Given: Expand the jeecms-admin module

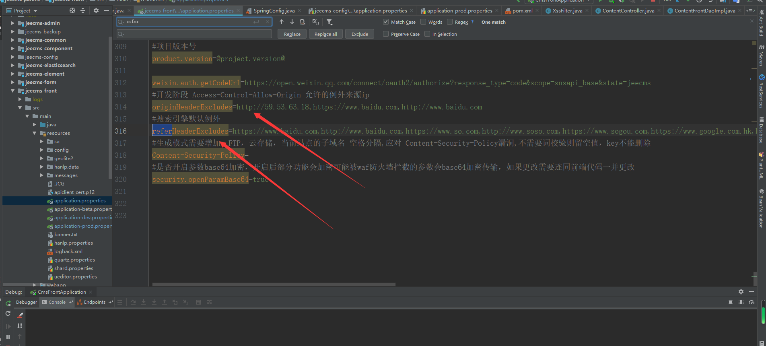Looking at the screenshot, I should tap(13, 23).
